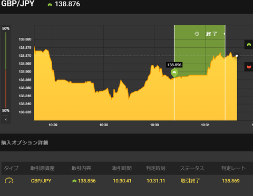The width and height of the screenshot is (253, 196).
Task: Click the clock history icon beside 終了
Action: pos(197,34)
